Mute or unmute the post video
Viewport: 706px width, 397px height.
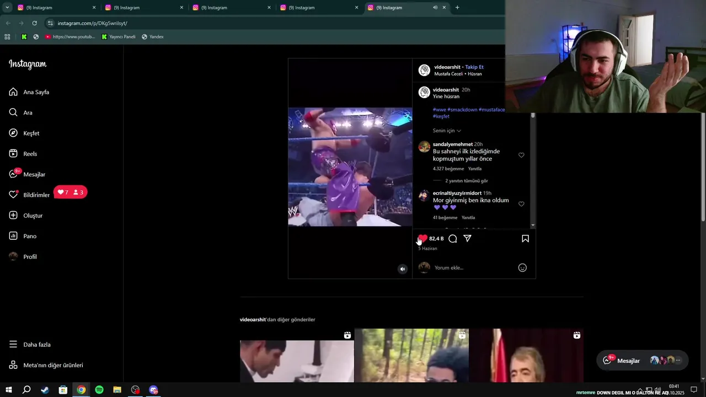click(x=403, y=269)
